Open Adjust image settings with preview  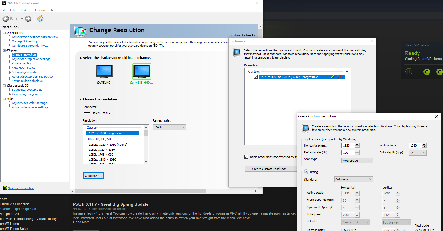pyautogui.click(x=35, y=37)
